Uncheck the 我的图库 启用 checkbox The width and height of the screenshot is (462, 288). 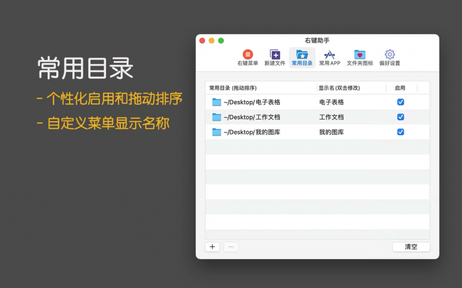coord(401,132)
